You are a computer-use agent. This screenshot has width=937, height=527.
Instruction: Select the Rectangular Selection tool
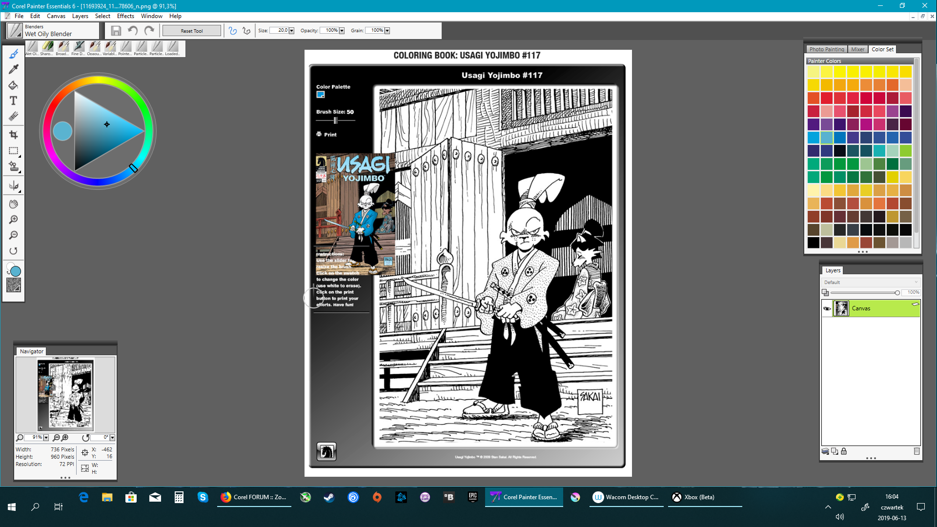coord(13,151)
